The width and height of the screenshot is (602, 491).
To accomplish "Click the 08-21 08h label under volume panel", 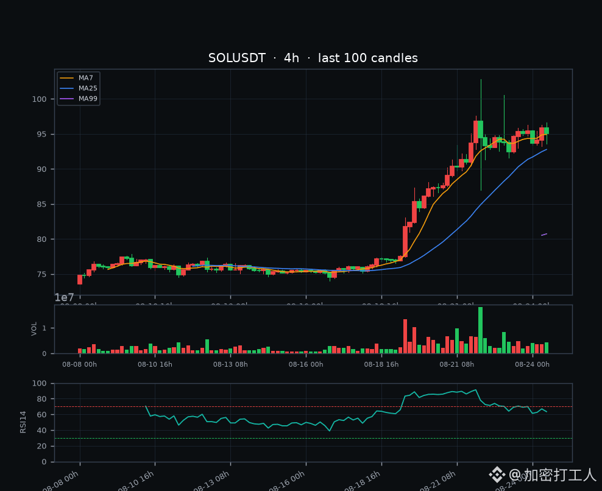I will [x=457, y=364].
